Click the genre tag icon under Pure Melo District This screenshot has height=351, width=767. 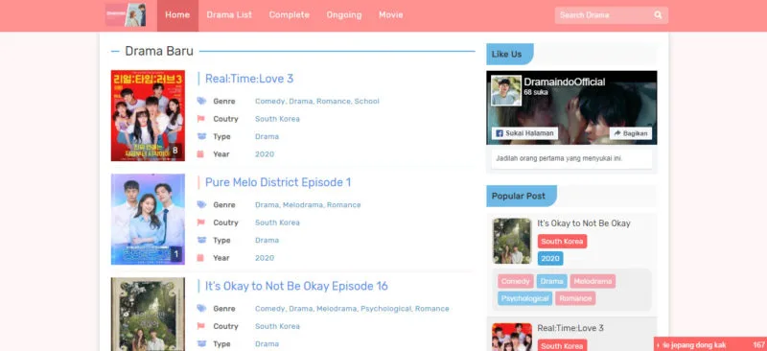pos(201,204)
